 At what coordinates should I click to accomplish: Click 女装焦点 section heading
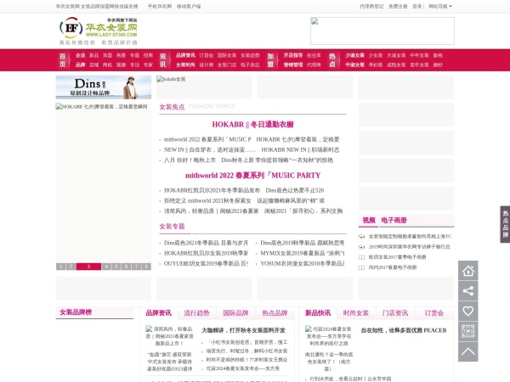(172, 107)
